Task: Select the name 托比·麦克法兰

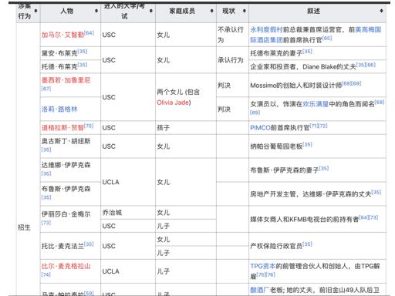Action: point(62,246)
